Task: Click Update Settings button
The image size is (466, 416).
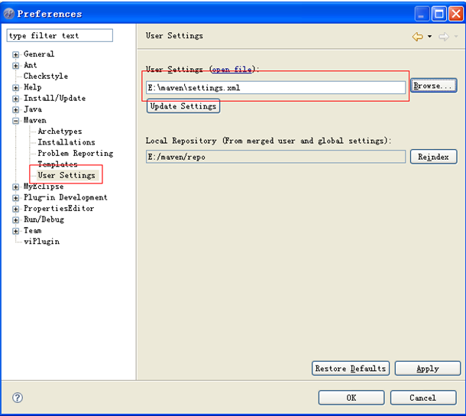Action: pos(183,106)
